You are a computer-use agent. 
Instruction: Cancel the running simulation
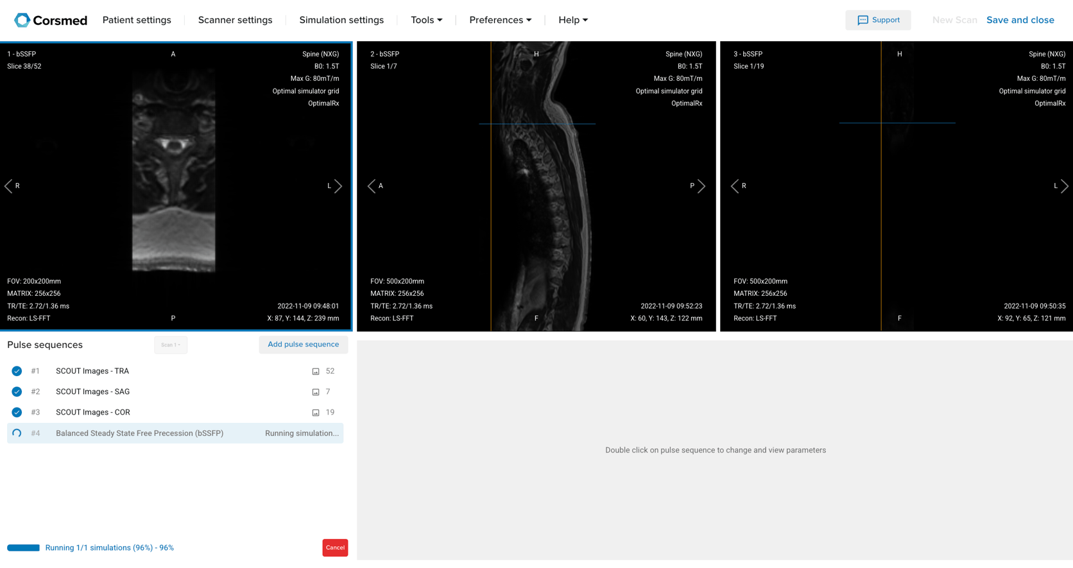335,547
